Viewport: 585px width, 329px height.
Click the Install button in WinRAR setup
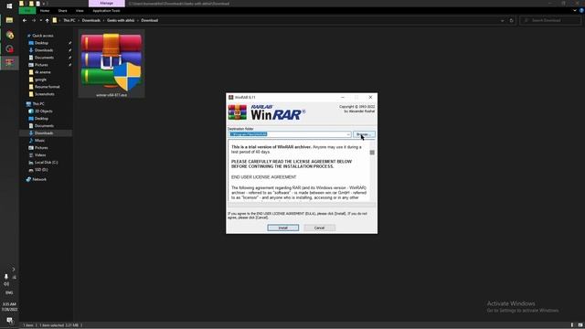[x=282, y=228]
